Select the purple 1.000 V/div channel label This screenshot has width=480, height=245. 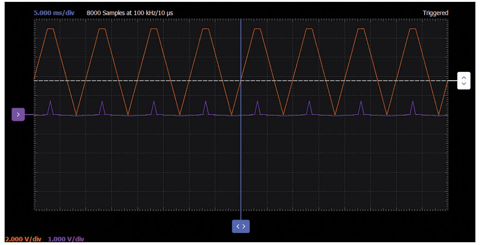66,239
